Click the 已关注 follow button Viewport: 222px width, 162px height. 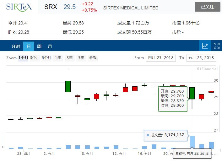208,7
